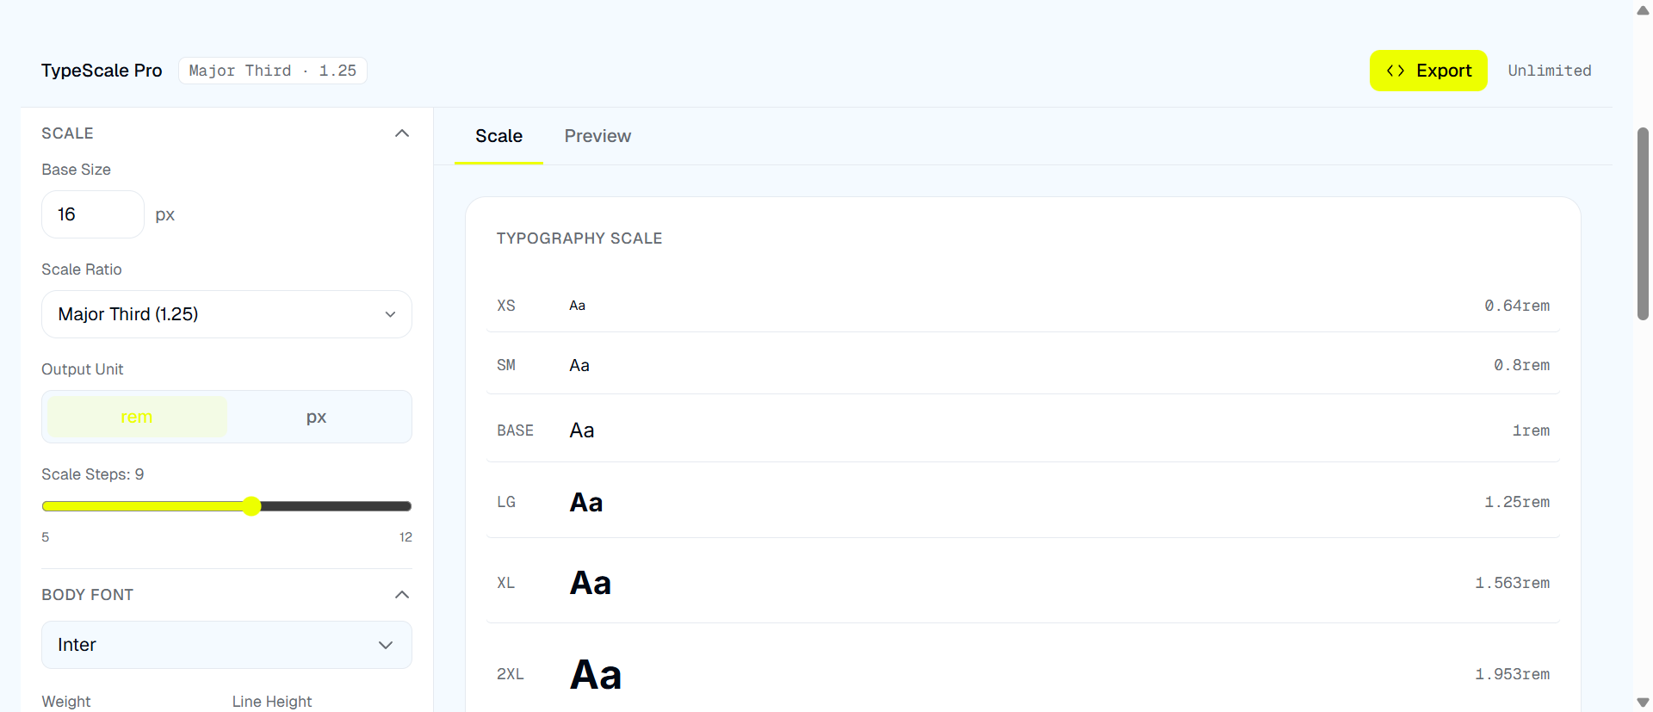Click the Unlimited plan label
This screenshot has width=1653, height=712.
coord(1549,71)
